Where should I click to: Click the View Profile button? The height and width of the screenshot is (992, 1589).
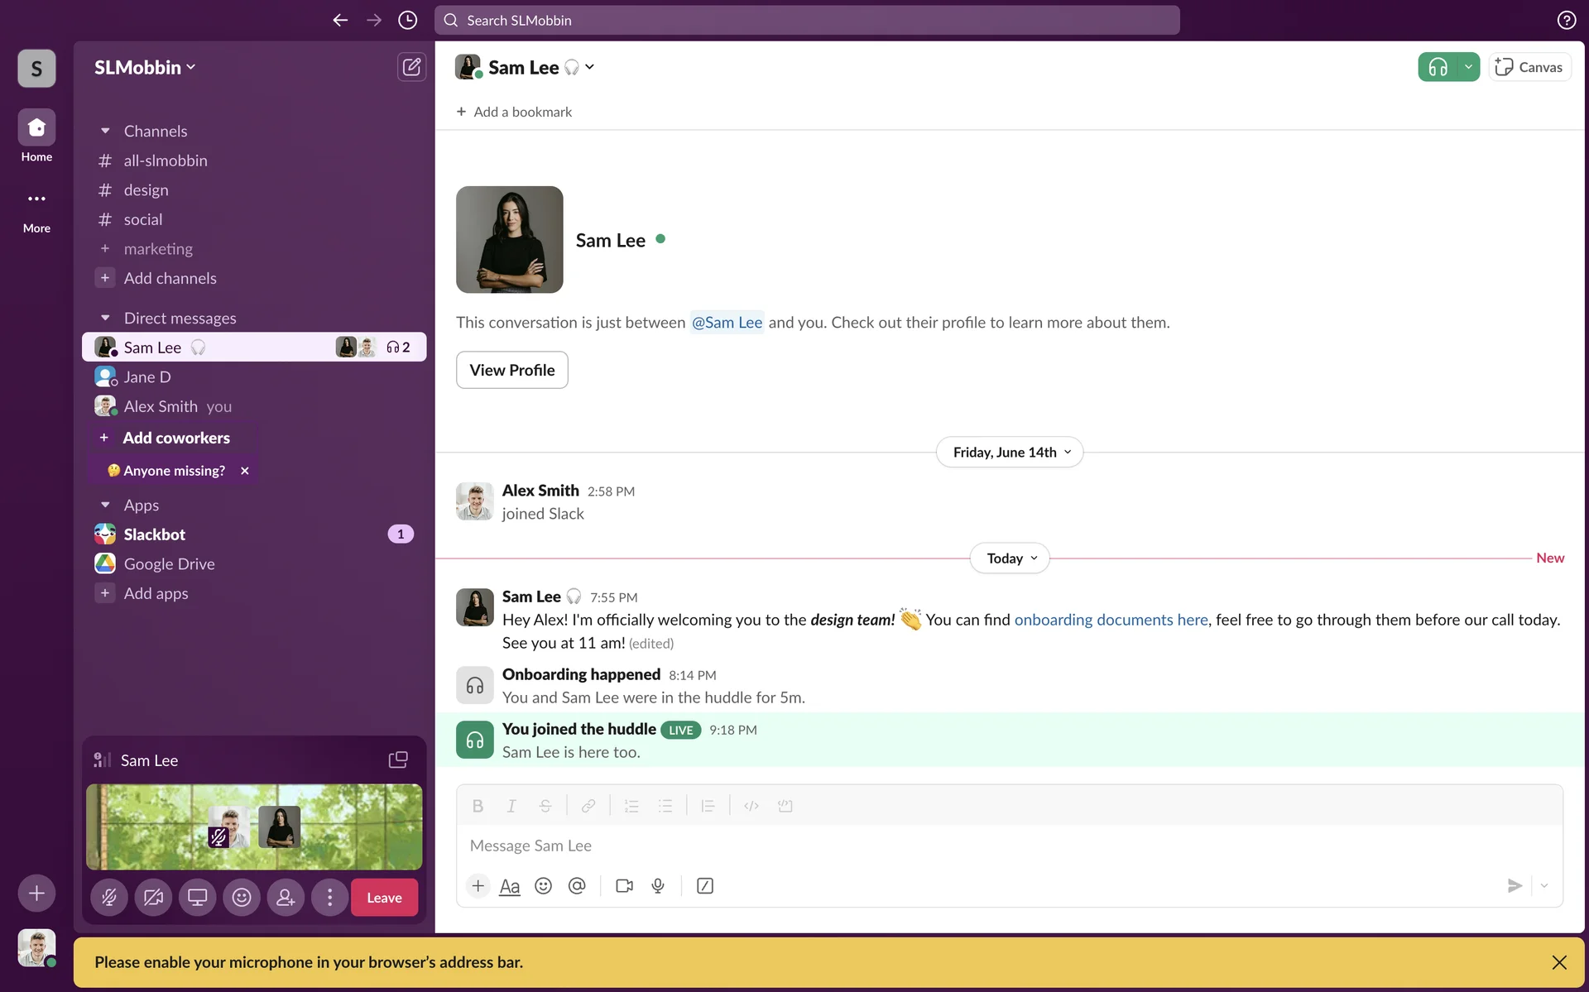coord(511,370)
